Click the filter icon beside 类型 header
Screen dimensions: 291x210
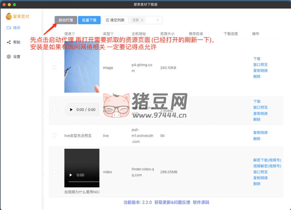112,34
